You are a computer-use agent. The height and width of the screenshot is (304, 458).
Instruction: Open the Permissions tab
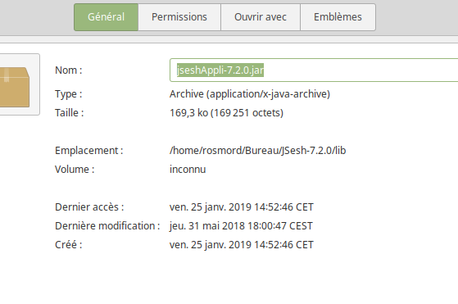click(x=179, y=17)
